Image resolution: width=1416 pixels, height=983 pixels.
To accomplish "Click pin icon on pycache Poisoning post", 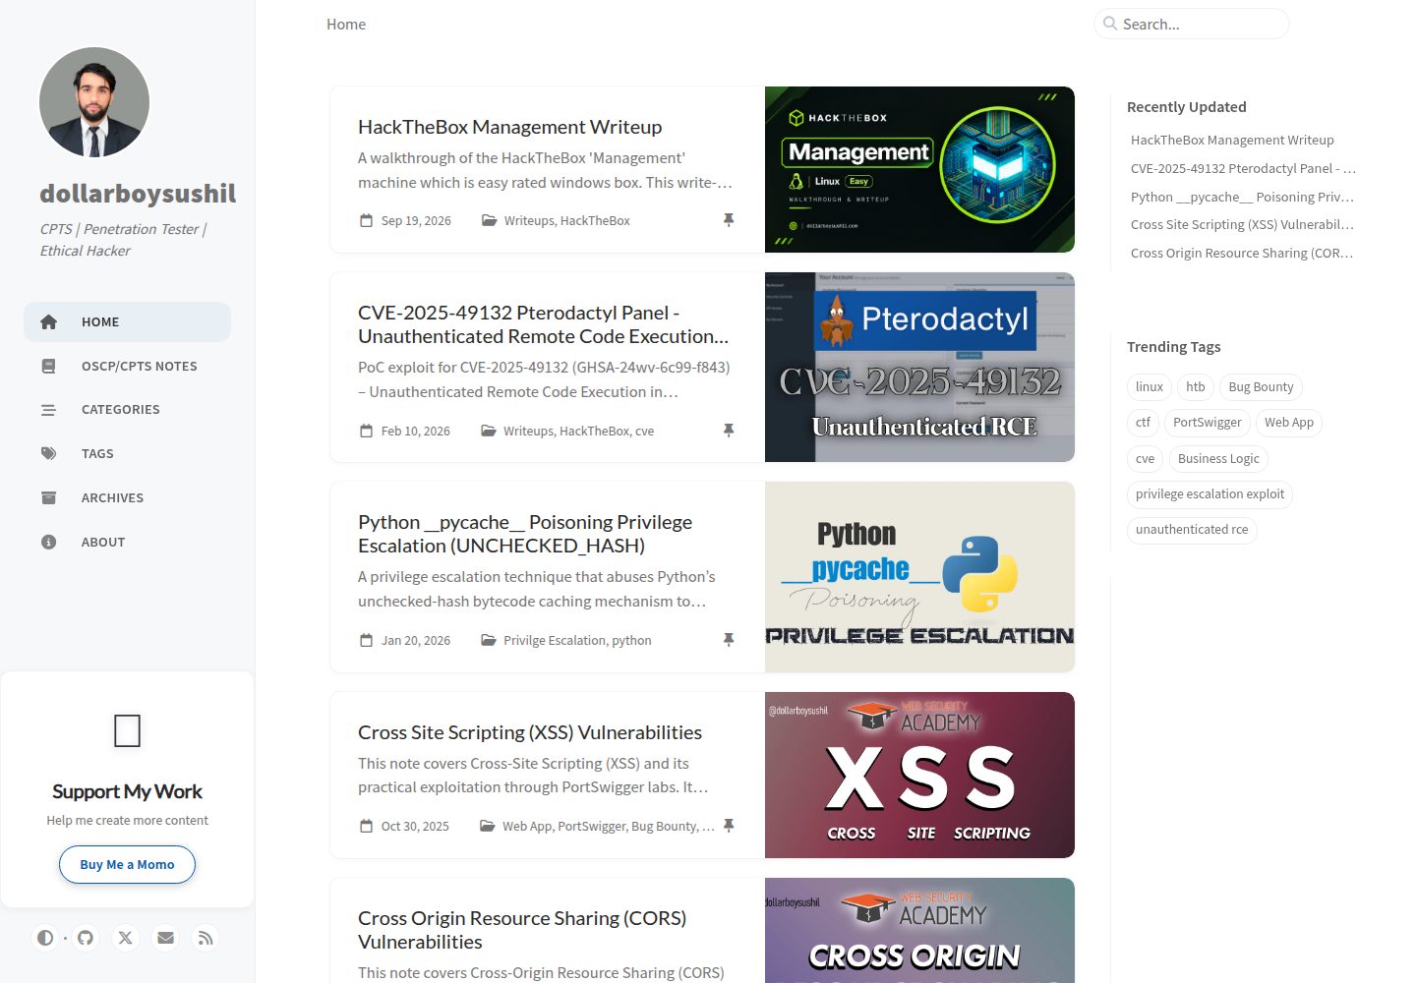I will (x=729, y=640).
